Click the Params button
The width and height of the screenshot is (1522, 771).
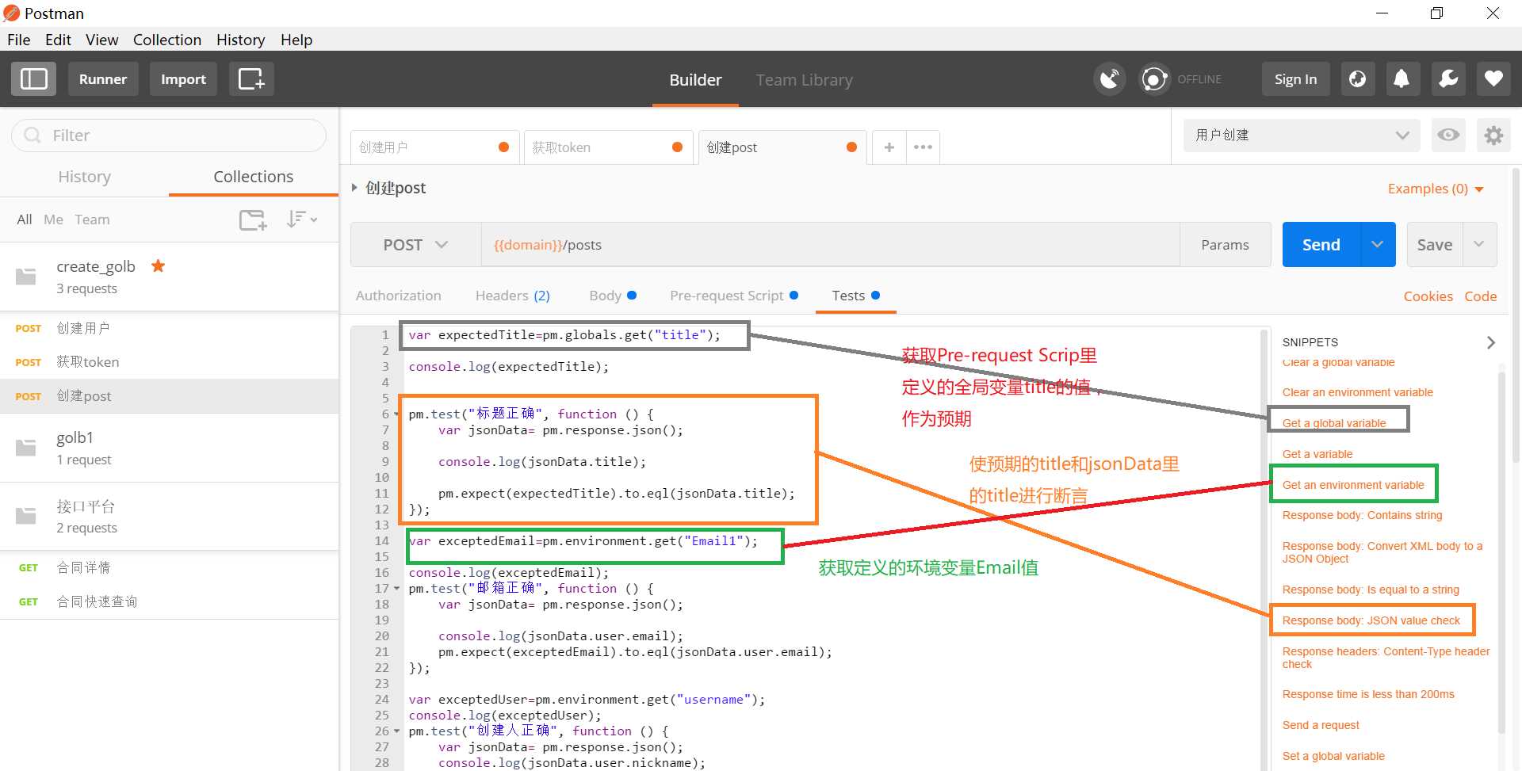pos(1225,245)
